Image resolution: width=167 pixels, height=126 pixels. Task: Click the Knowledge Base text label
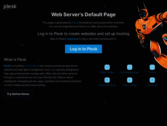click(130, 72)
